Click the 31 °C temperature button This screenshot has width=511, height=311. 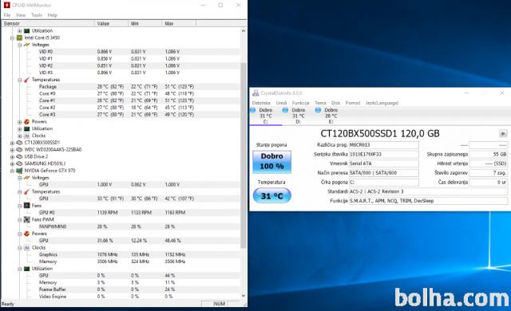(271, 196)
